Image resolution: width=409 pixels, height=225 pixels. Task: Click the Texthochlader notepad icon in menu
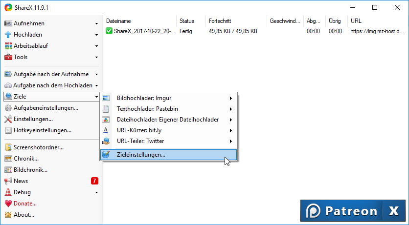[106, 109]
